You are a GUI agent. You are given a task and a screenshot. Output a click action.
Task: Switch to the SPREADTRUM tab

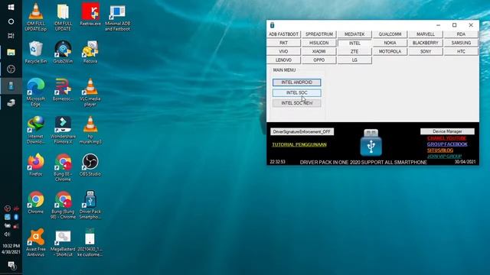tap(319, 34)
